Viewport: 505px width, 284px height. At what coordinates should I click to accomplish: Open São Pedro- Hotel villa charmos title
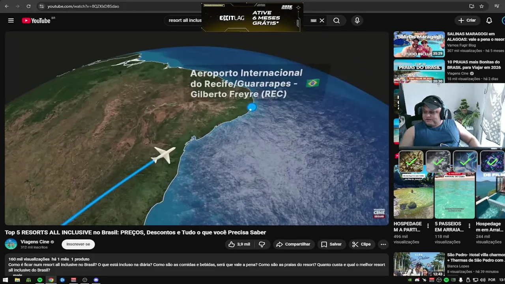476,258
